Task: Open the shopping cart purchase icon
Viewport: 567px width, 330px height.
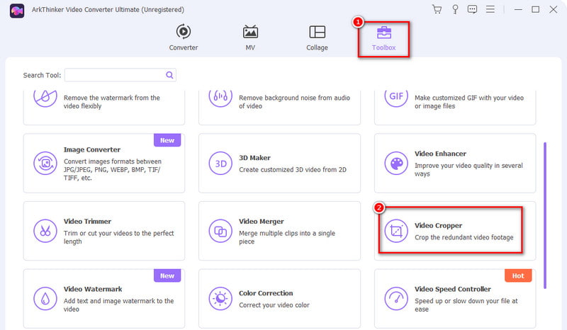Action: click(437, 9)
